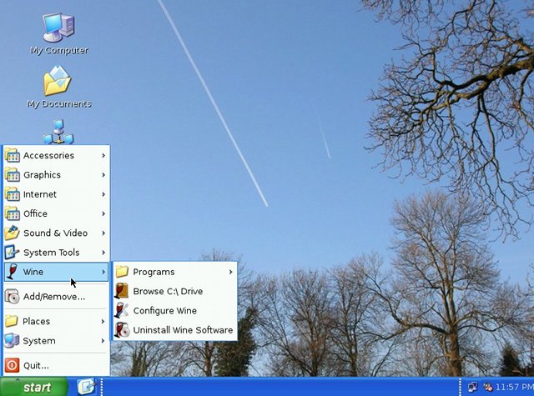This screenshot has height=396, width=534.
Task: Select Uninstall Wine Software entry
Action: [175, 330]
